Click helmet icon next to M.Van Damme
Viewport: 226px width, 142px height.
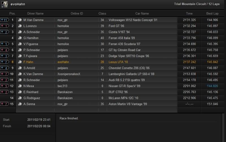pos(20,20)
